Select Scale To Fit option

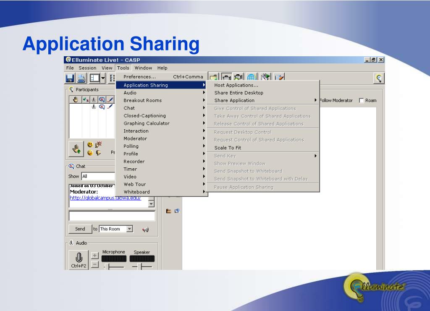pyautogui.click(x=263, y=148)
